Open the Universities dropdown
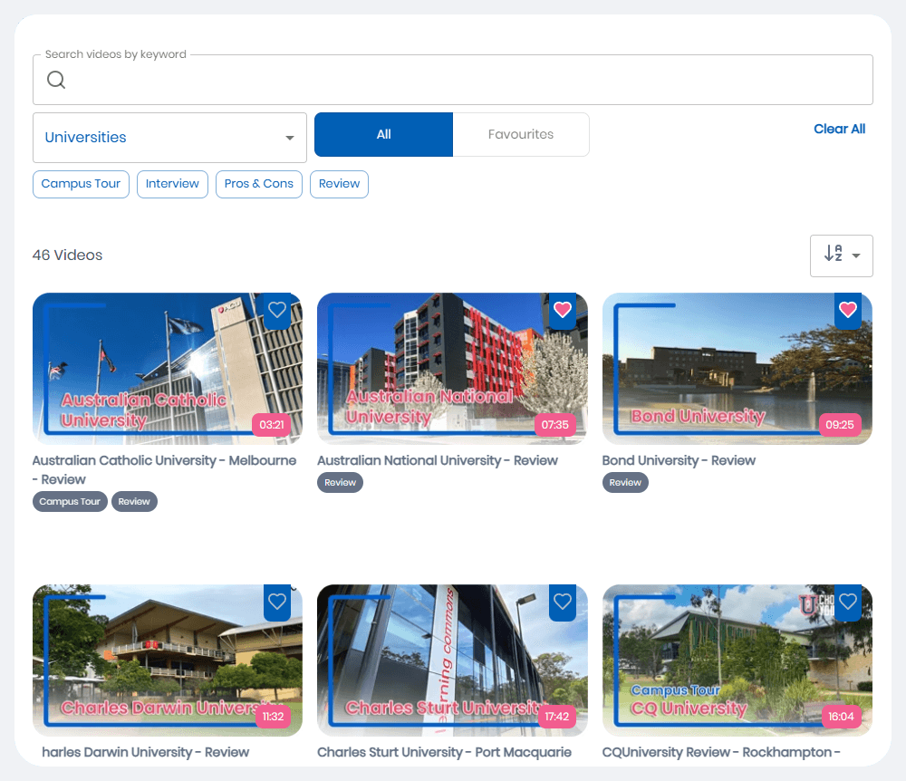Screen dimensions: 906x781 (x=169, y=138)
